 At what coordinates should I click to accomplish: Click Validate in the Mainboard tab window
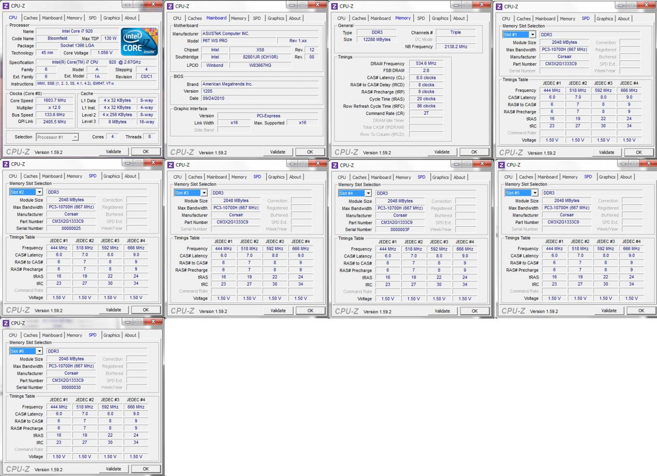pyautogui.click(x=278, y=152)
